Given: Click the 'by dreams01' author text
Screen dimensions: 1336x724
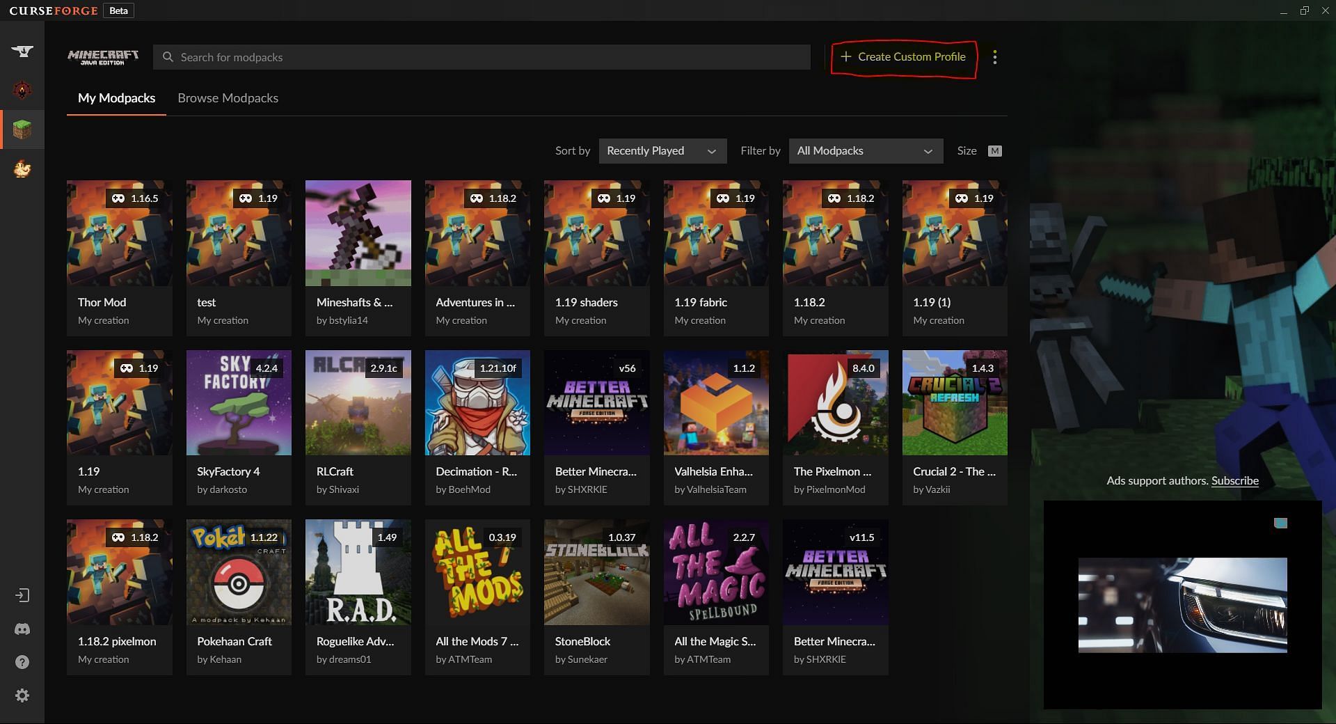Looking at the screenshot, I should 344,659.
